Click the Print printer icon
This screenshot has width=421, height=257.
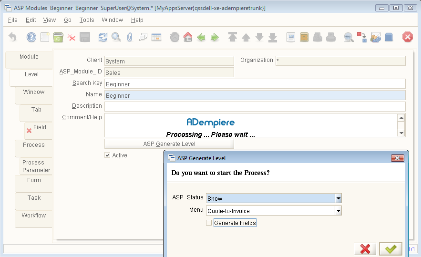click(331, 37)
